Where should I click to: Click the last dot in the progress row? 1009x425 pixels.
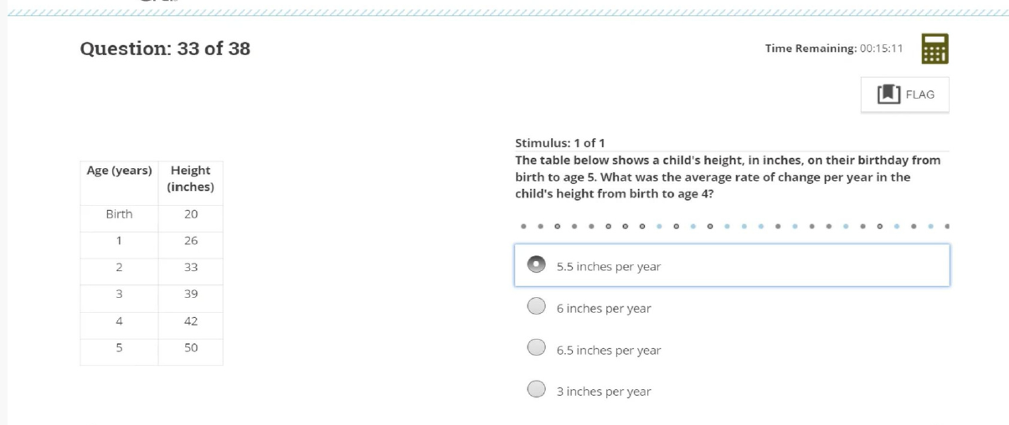click(x=946, y=225)
